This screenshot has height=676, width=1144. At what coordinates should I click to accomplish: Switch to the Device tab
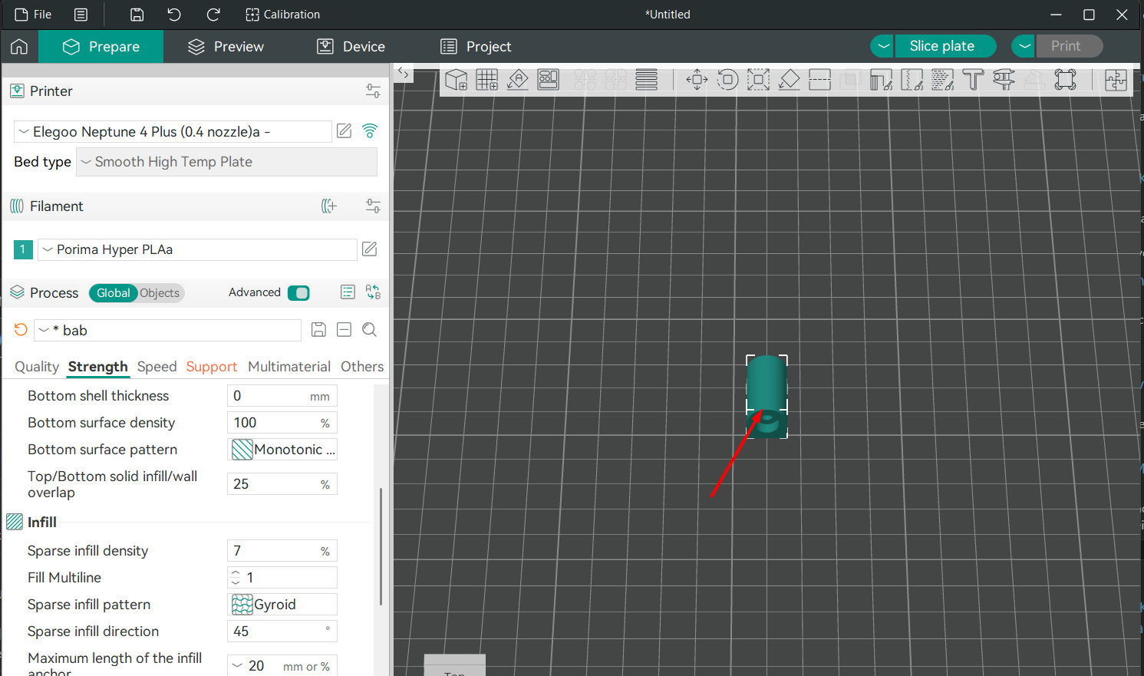351,47
